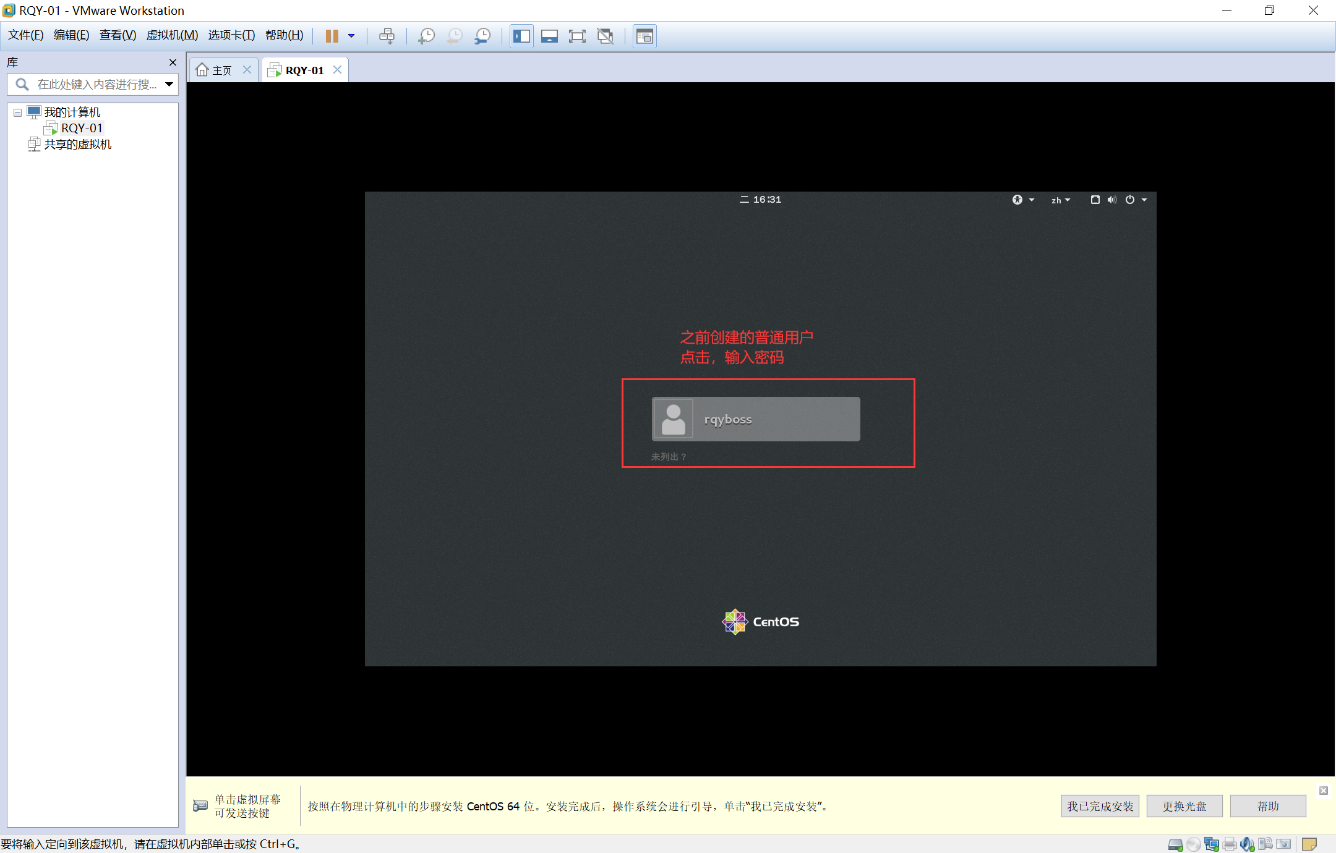
Task: Open the 帮助(H) menu
Action: [284, 35]
